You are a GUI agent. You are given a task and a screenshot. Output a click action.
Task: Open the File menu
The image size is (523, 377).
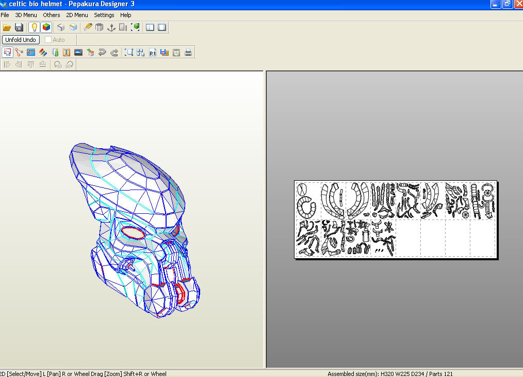click(x=5, y=15)
